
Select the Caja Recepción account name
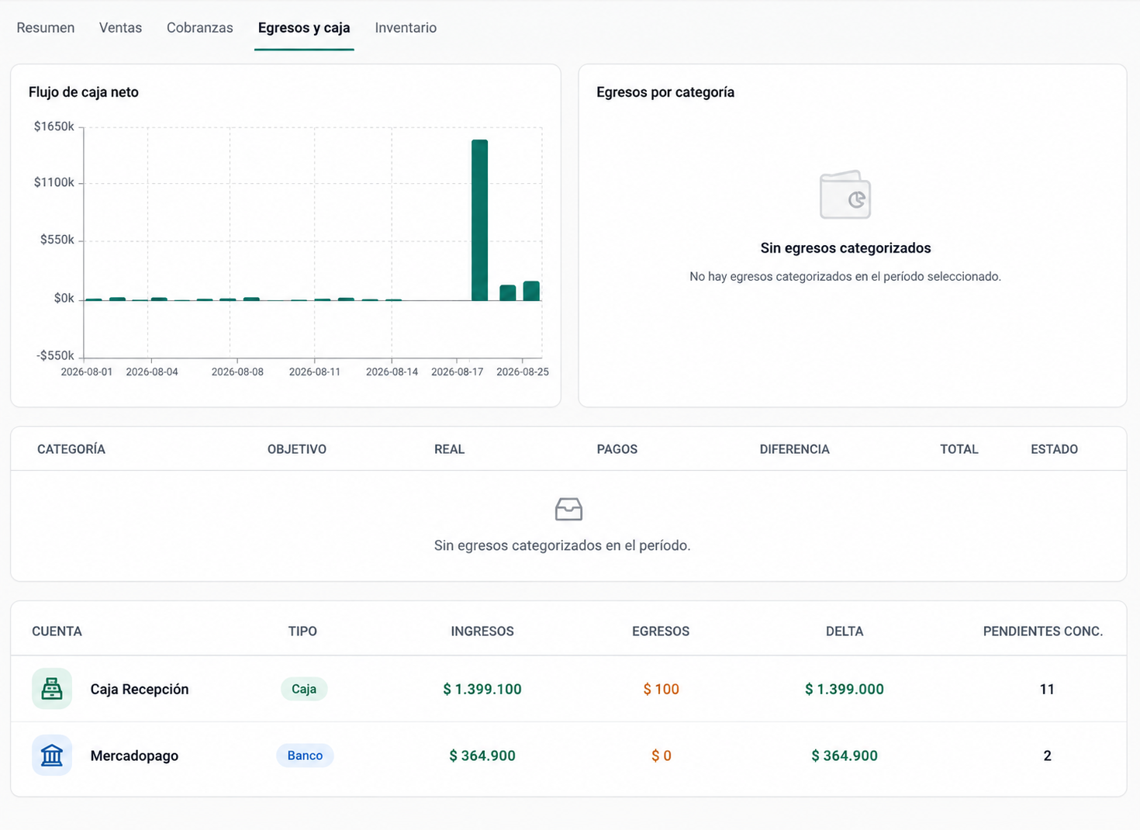coord(140,689)
